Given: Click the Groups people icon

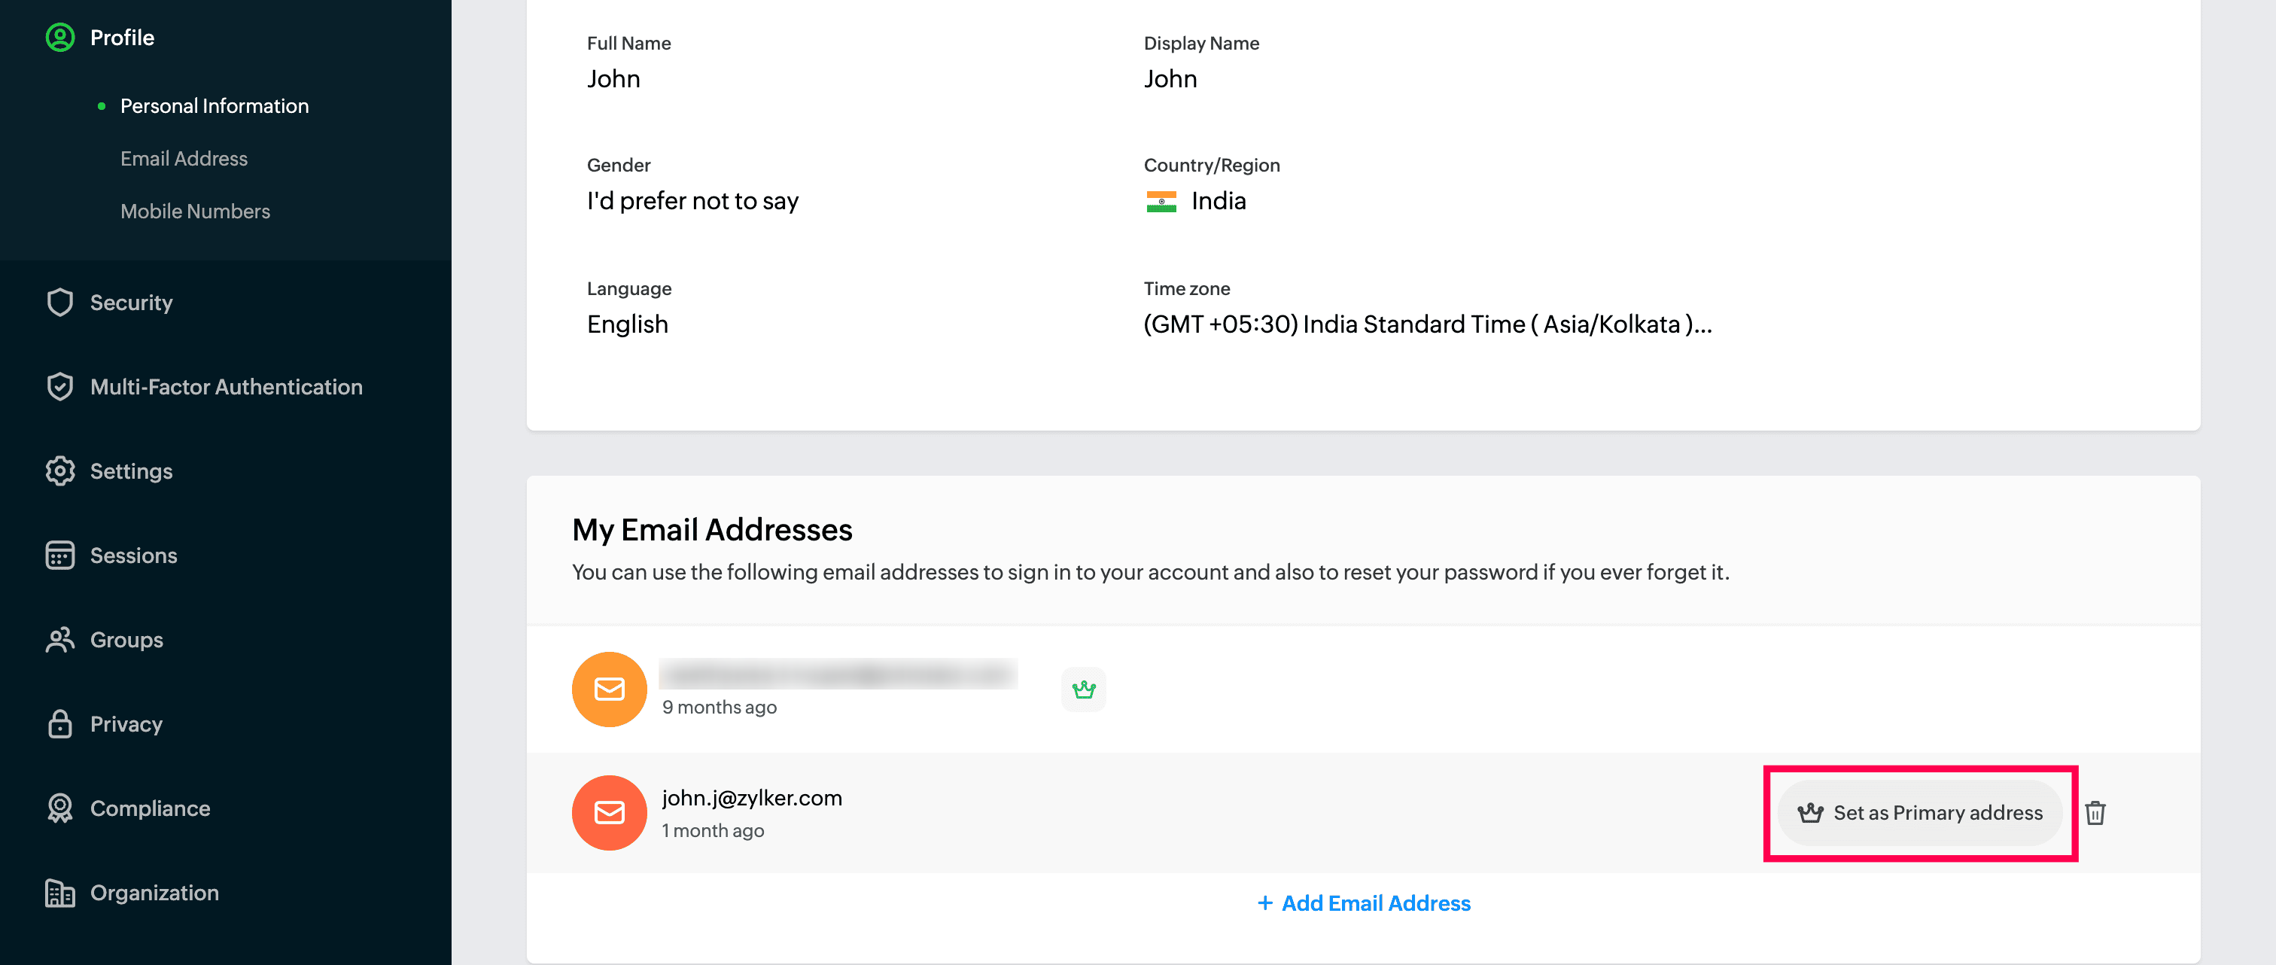Looking at the screenshot, I should (x=60, y=640).
